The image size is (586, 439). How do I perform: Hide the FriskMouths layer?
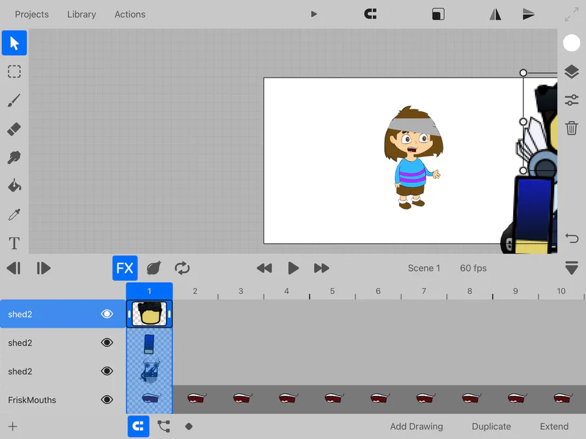[x=107, y=399]
